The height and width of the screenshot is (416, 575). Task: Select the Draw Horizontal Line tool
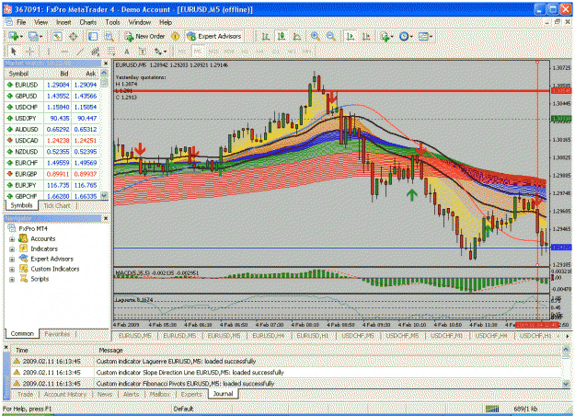(x=64, y=52)
